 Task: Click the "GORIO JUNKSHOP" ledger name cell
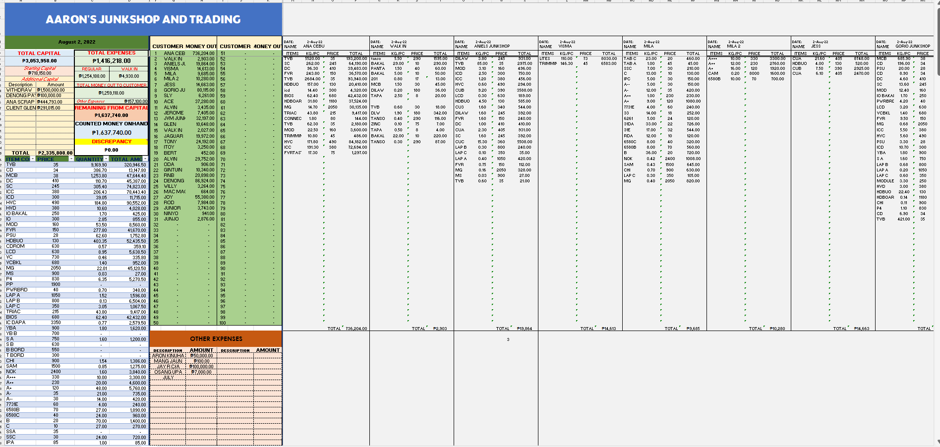pos(913,47)
